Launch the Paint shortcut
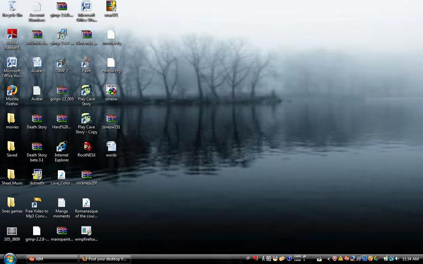Image resolution: width=423 pixels, height=264 pixels. click(87, 65)
